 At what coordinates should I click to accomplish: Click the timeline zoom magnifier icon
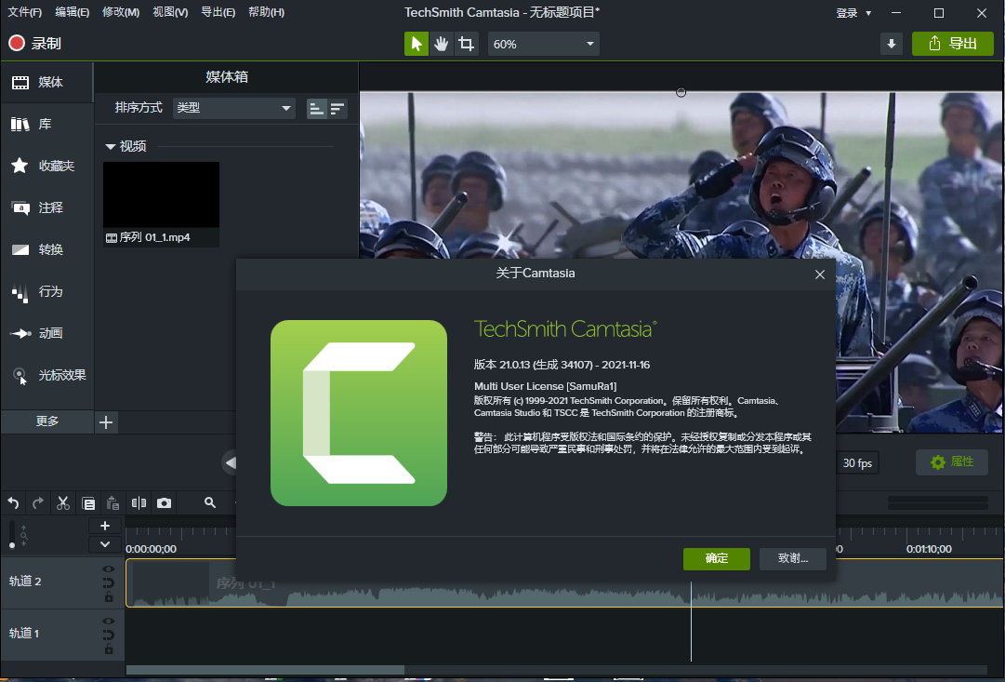[209, 503]
